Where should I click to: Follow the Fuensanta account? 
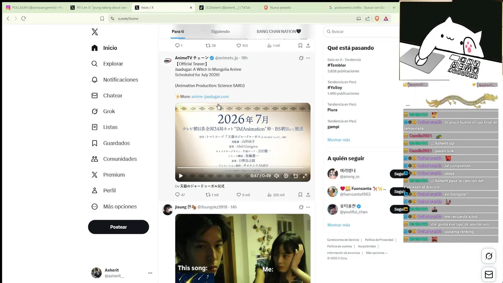click(399, 191)
